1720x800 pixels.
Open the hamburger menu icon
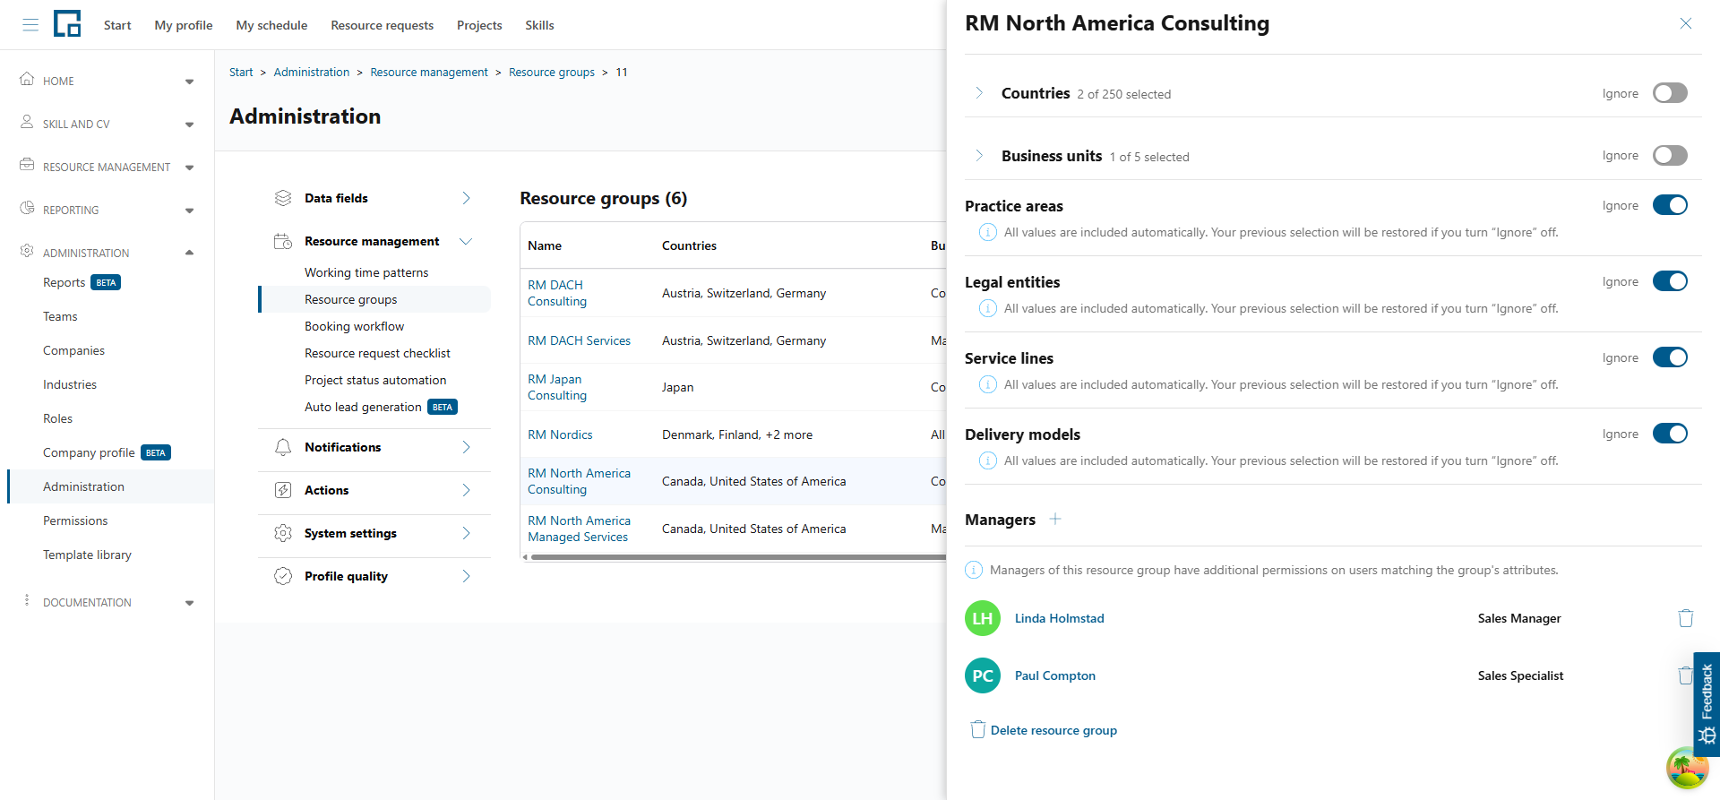(x=30, y=25)
